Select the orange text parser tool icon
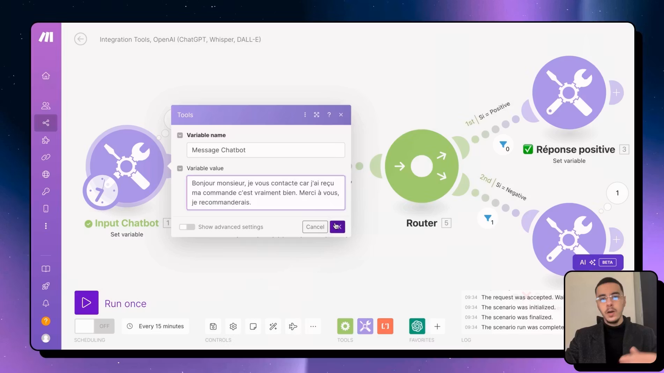Screen dimensions: 664x373 point(385,326)
